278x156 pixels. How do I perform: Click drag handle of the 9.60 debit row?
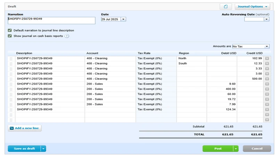tap(11, 84)
